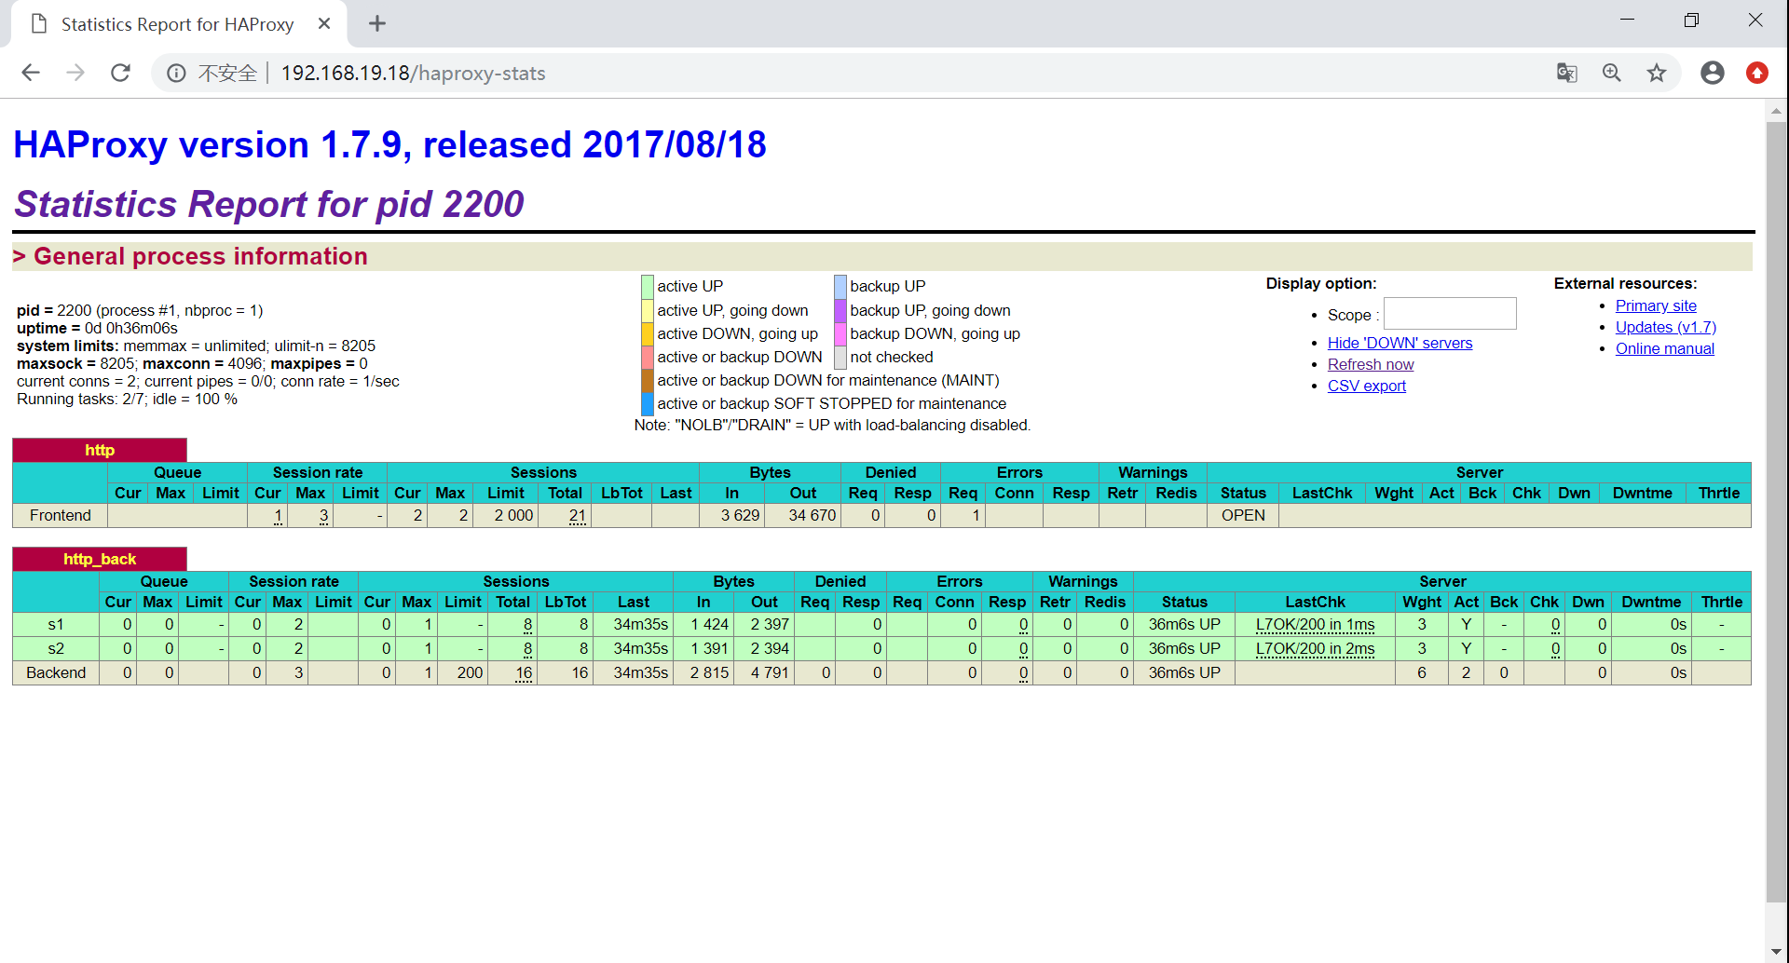
Task: Focus the Scope text field
Action: click(1450, 314)
